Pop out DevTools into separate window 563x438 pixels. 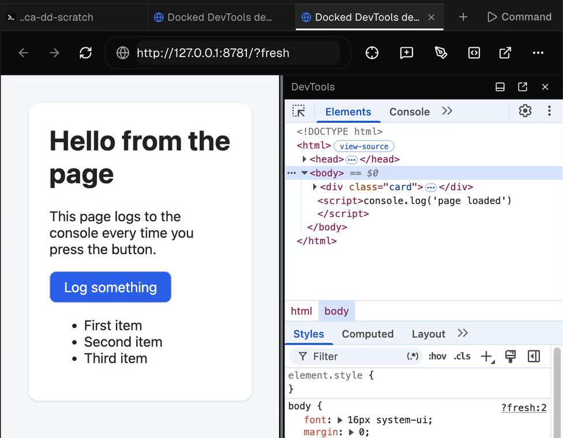coord(523,87)
